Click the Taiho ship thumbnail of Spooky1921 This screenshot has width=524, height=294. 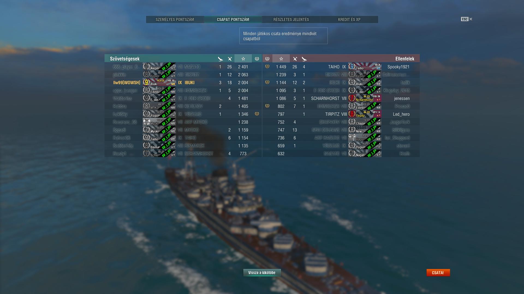point(365,67)
